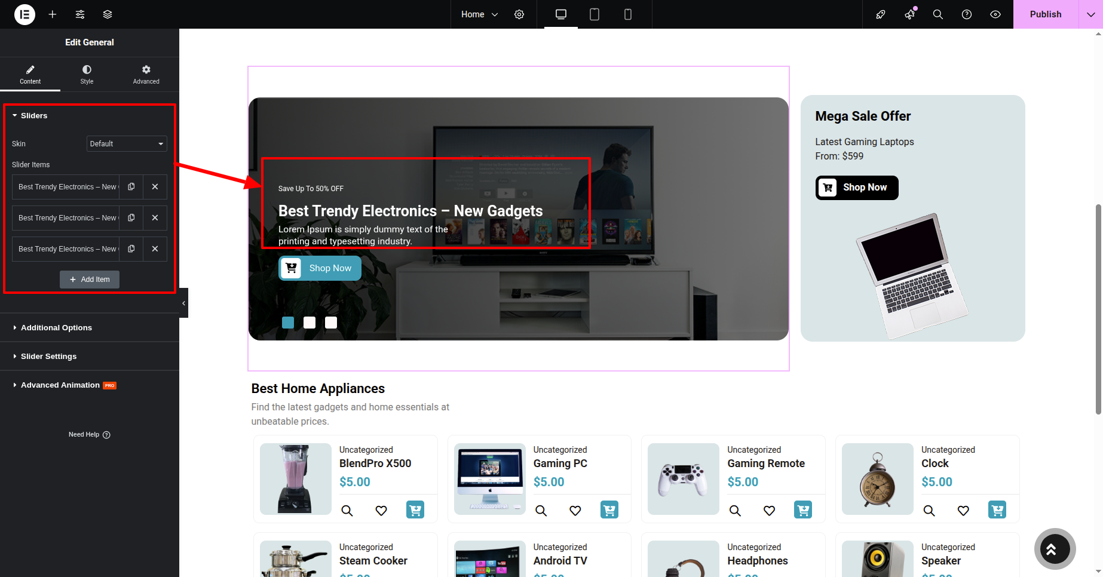The image size is (1103, 577).
Task: Switch to the Style tab
Action: coord(87,75)
